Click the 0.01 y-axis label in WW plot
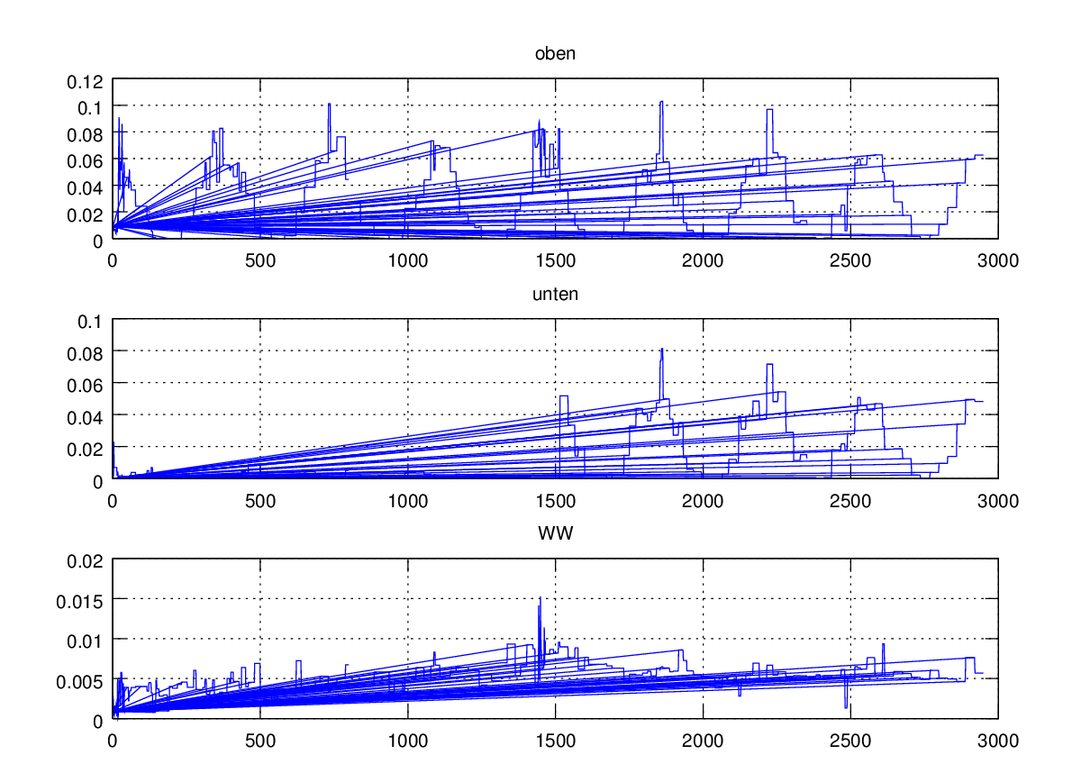The image size is (1081, 773). [x=86, y=640]
